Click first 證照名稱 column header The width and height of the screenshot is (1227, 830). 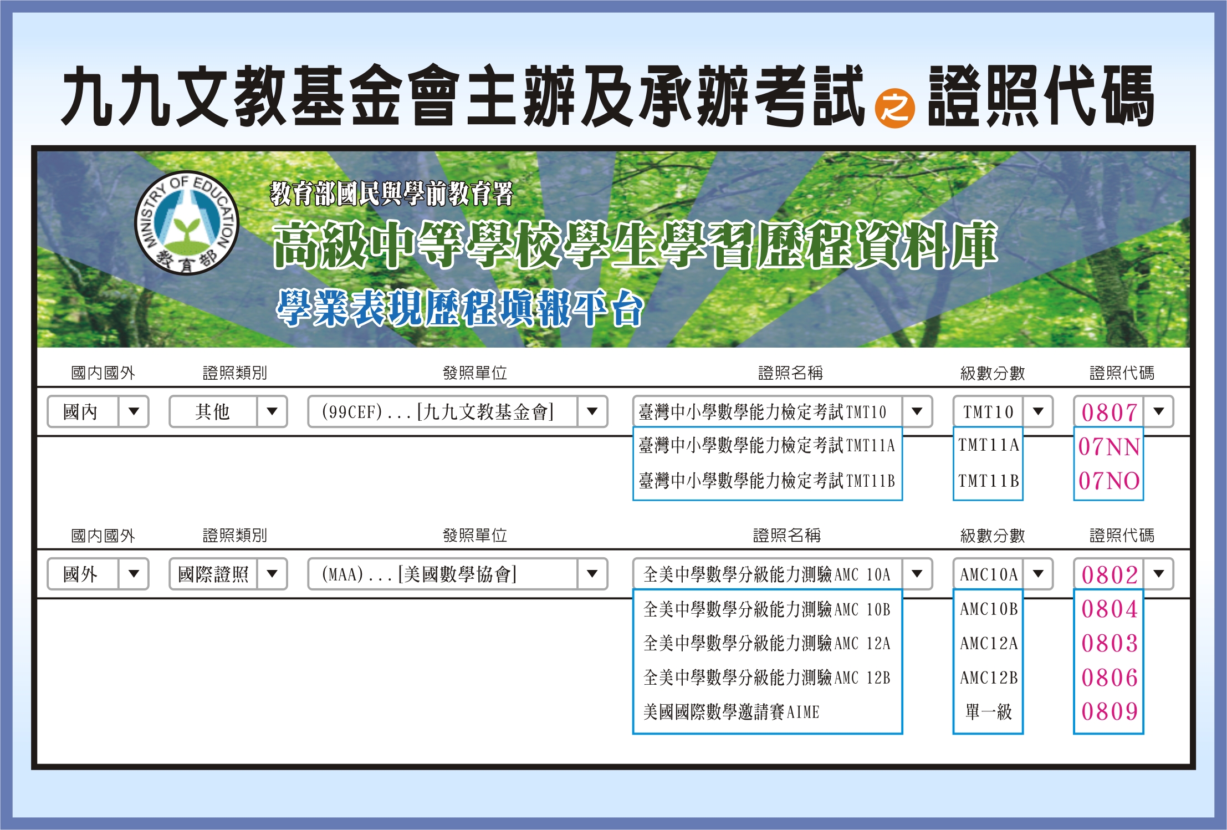(790, 373)
